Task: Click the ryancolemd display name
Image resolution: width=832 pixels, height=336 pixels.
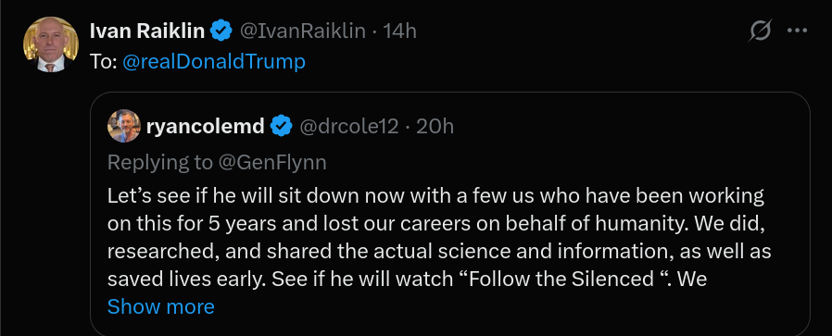Action: click(206, 127)
